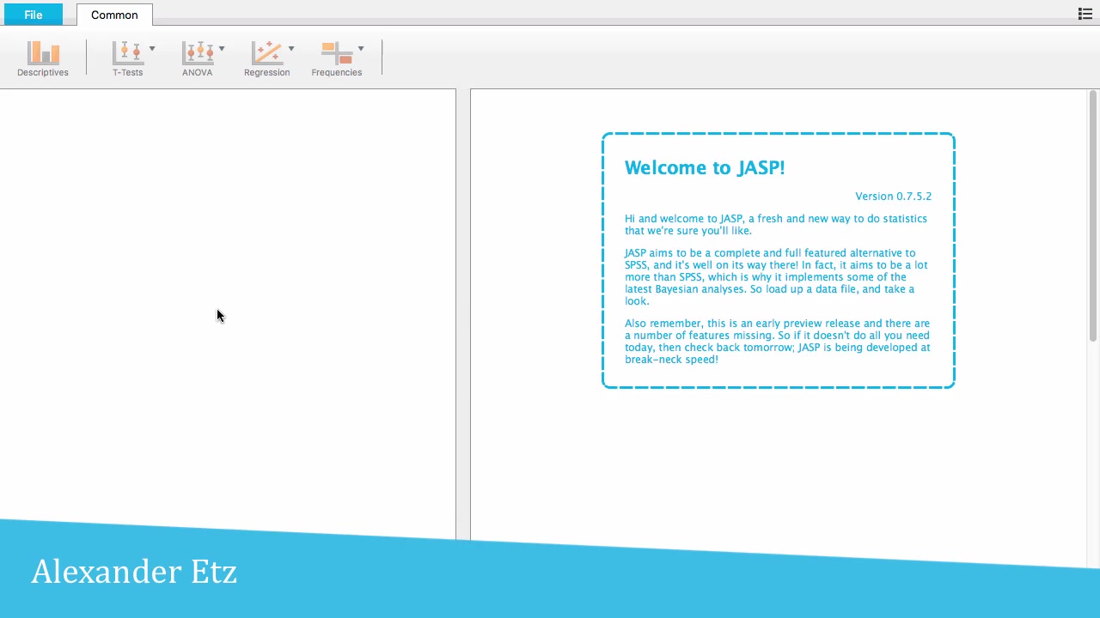
Task: Open the Frequencies analyses icon
Action: point(337,53)
